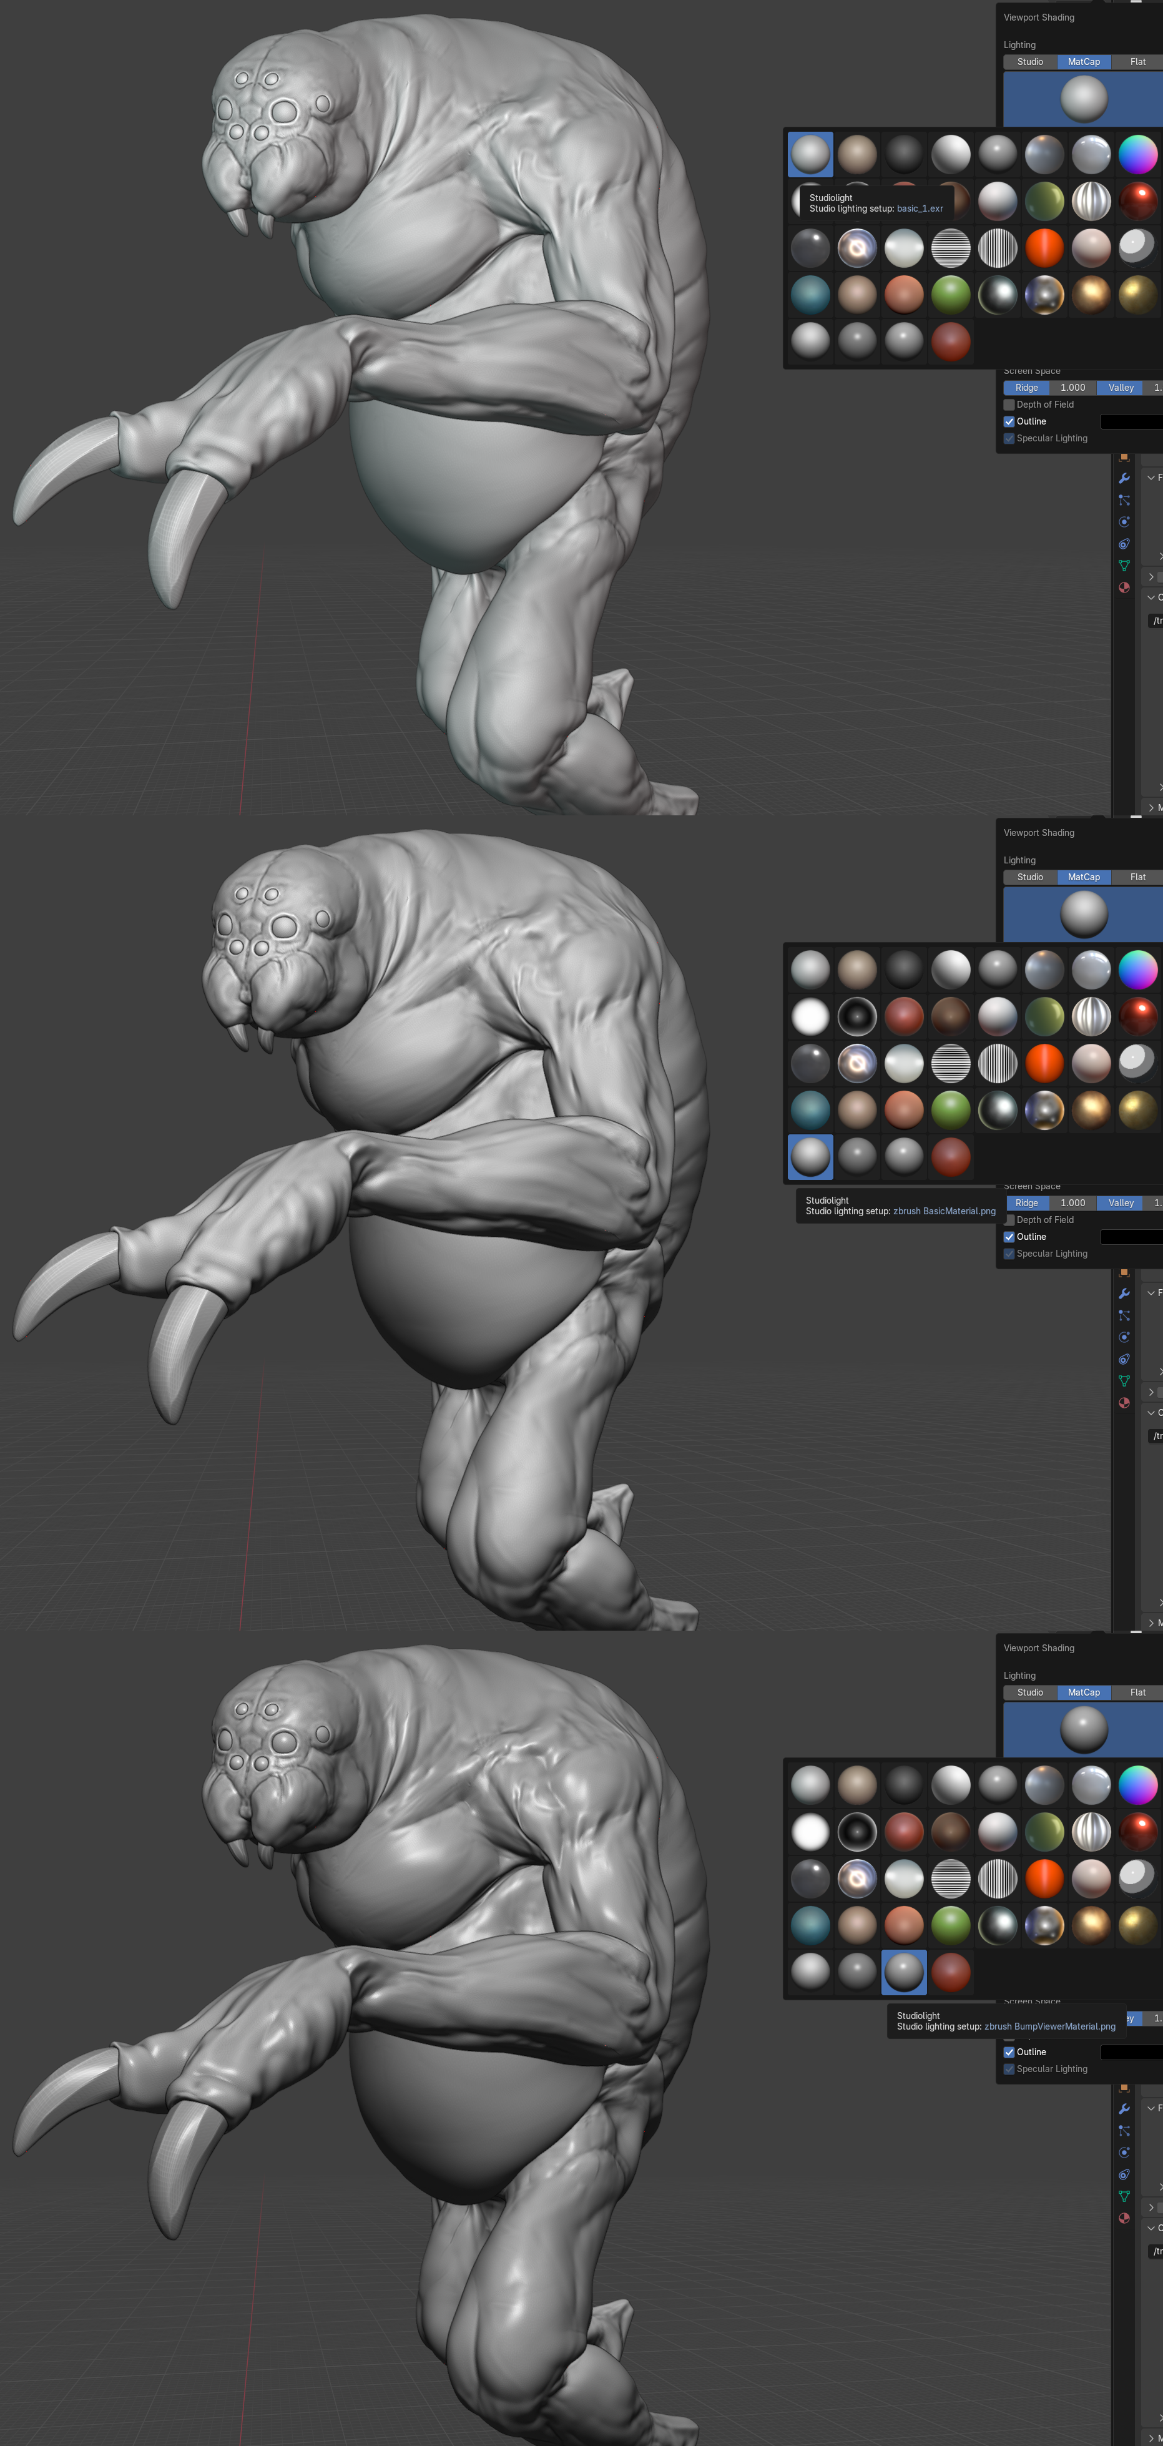The image size is (1163, 2446).
Task: Pick bright green matcap in bottom screenshot
Action: [x=950, y=1926]
